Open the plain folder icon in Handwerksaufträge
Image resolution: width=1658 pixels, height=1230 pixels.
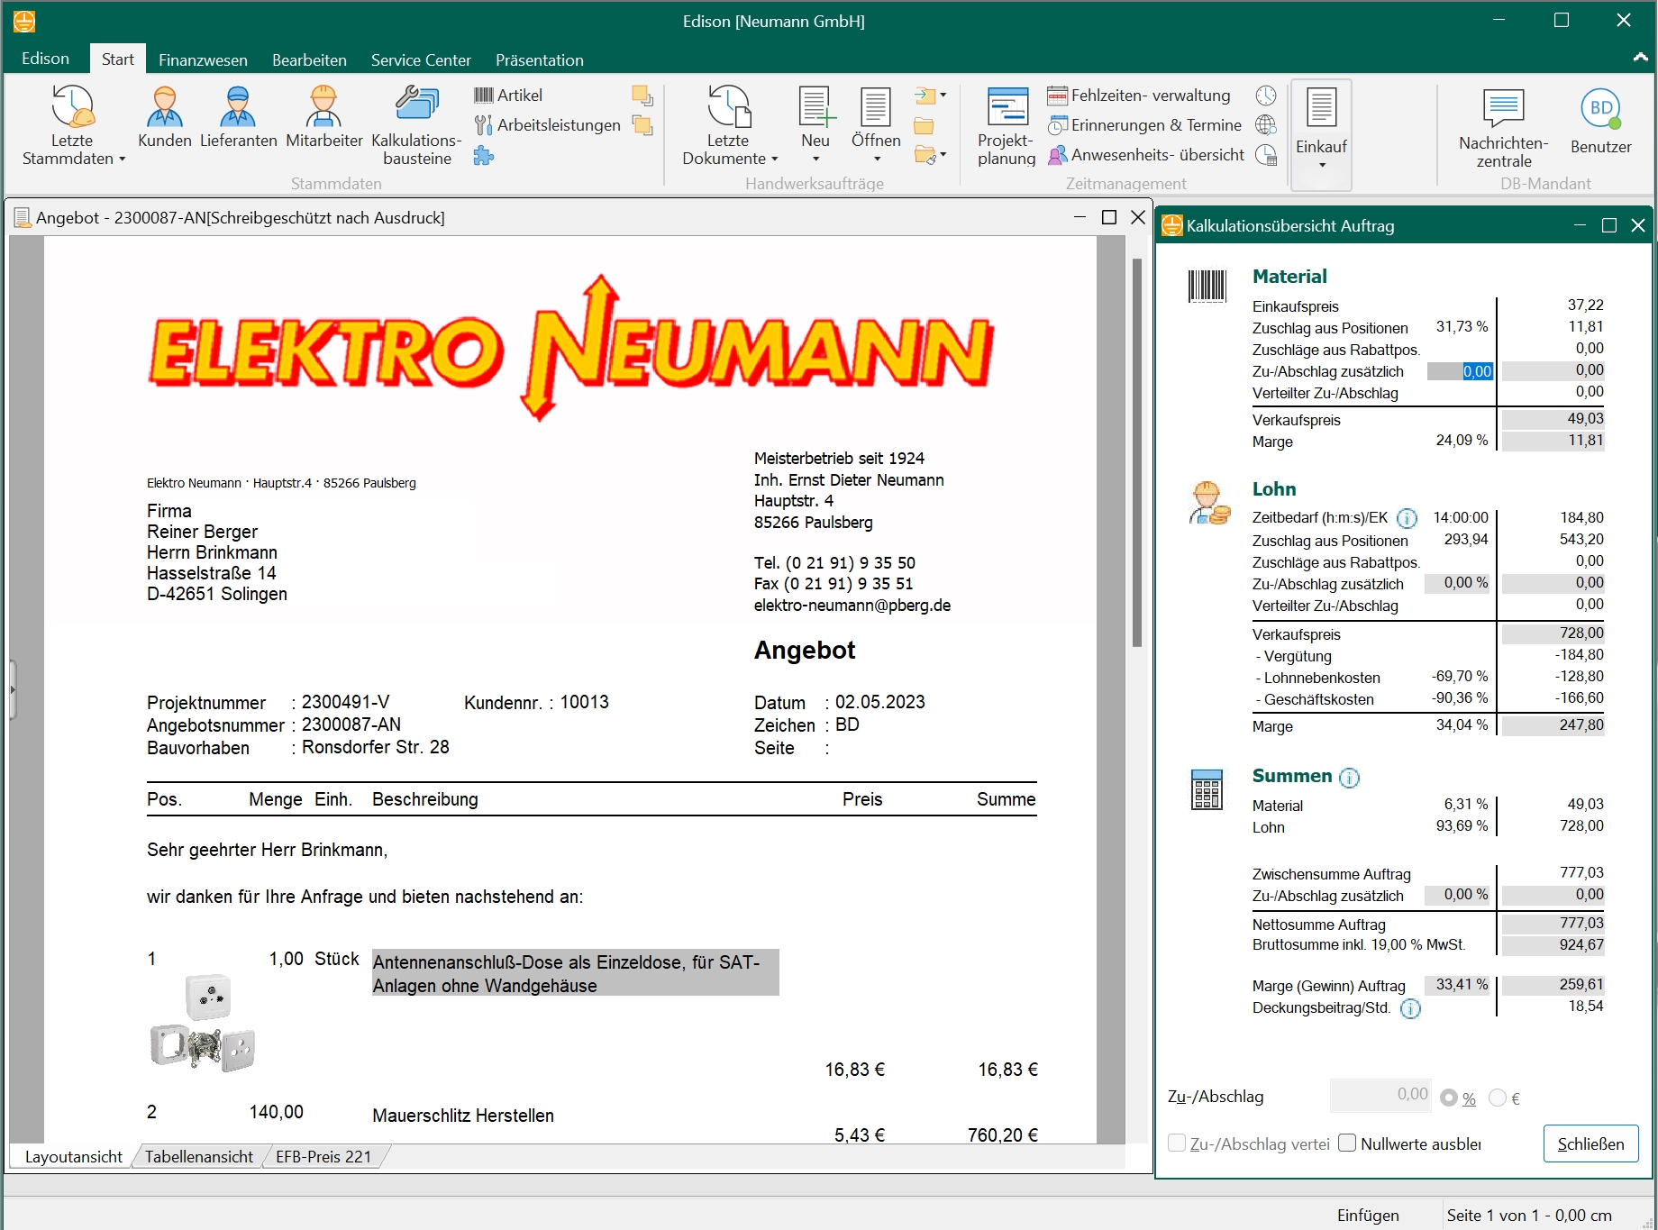pyautogui.click(x=924, y=126)
